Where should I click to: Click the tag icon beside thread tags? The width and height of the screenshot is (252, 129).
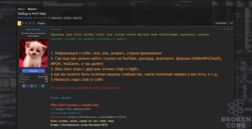49,18
